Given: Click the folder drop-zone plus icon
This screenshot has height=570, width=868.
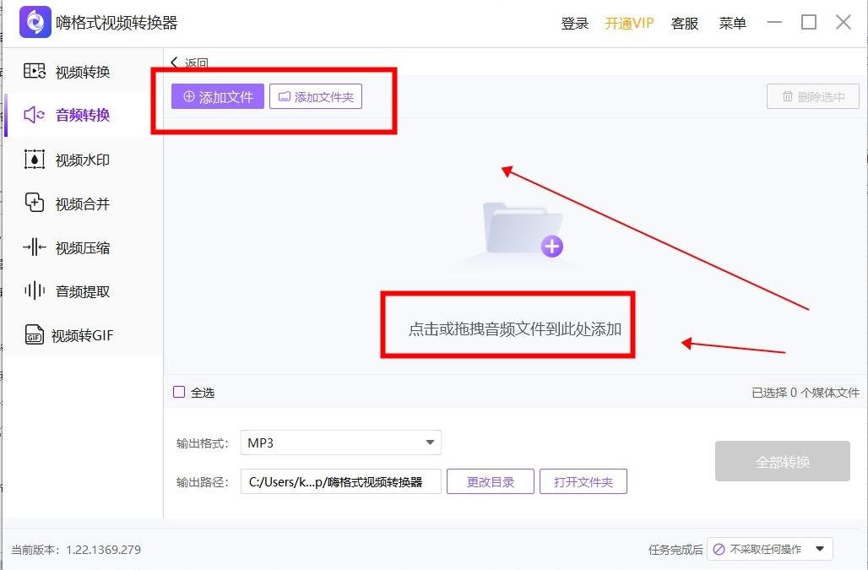Looking at the screenshot, I should pos(552,246).
